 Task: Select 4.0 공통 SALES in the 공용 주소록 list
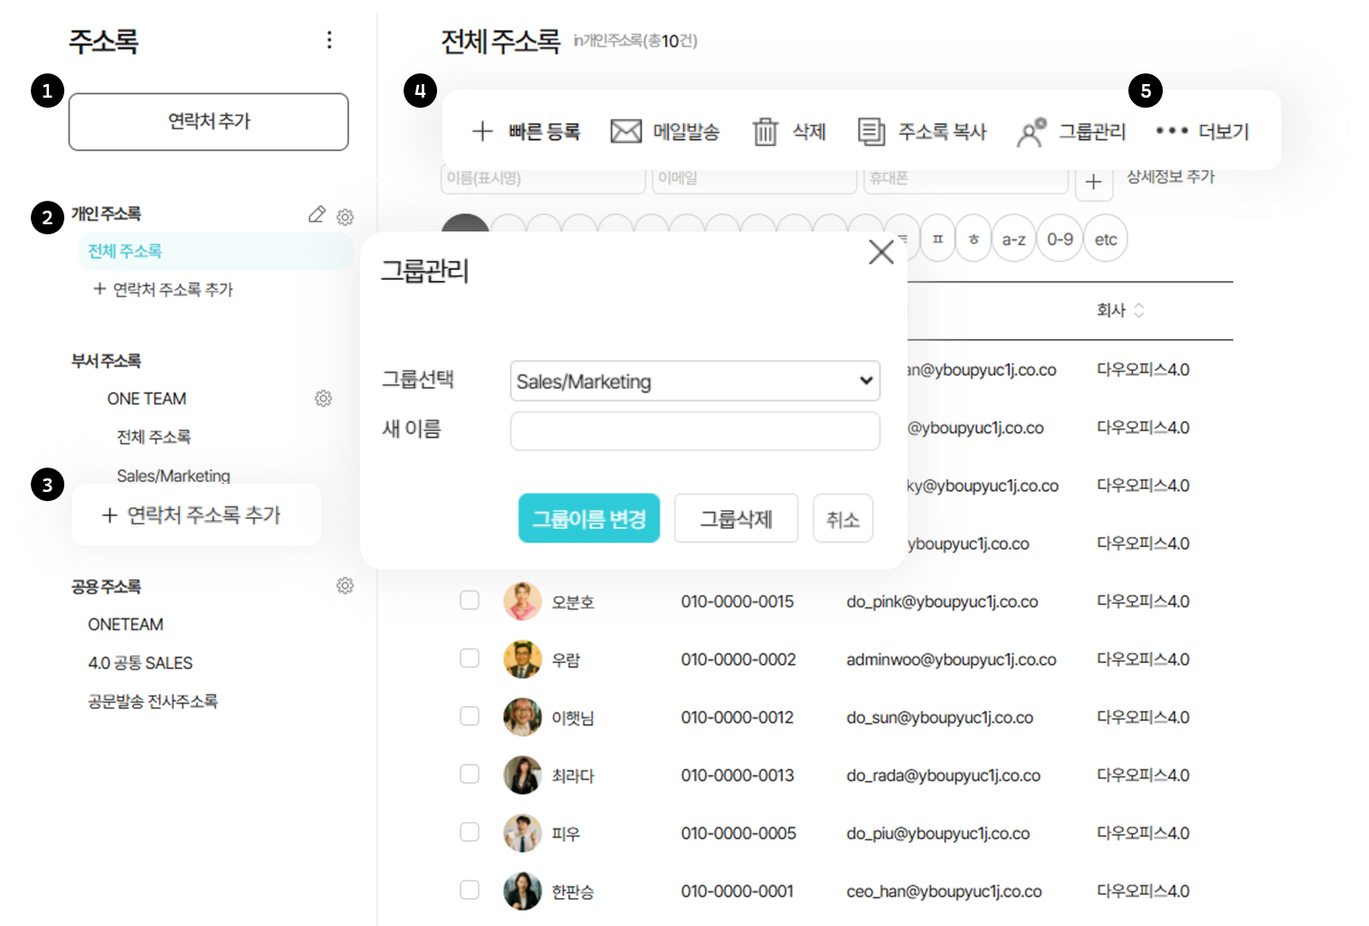click(x=140, y=663)
